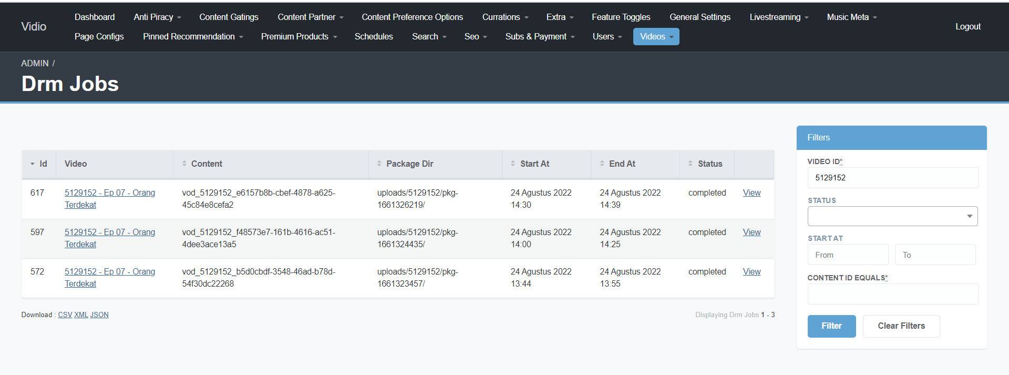The image size is (1009, 375).
Task: Open video link in job row 617
Action: click(110, 199)
